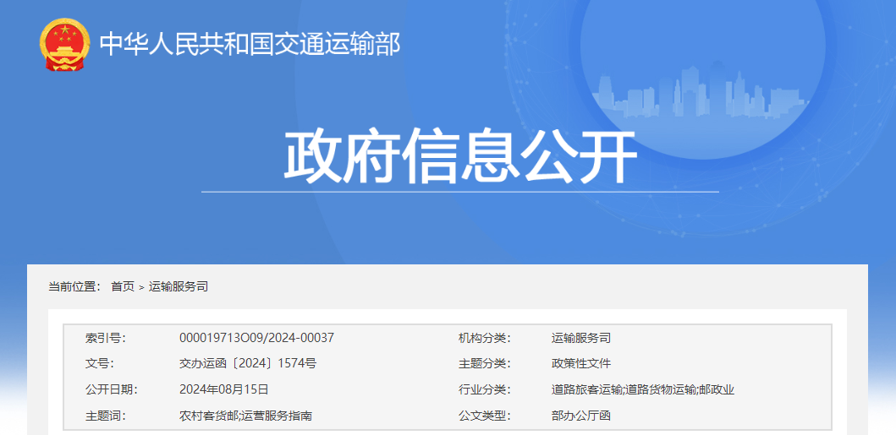
Task: Click the 中华人民共和国交通运输部 site title
Action: [x=250, y=44]
